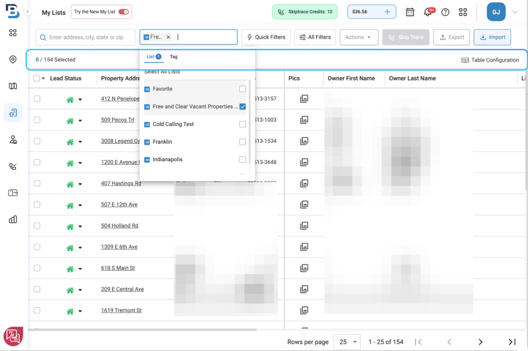Open the apps grid icon in top bar
Viewport: 528px width, 351px height.
point(462,12)
